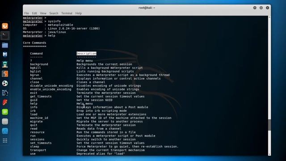286x161 pixels.
Task: Click enable_unicode_encoding command text
Action: pyautogui.click(x=50, y=89)
